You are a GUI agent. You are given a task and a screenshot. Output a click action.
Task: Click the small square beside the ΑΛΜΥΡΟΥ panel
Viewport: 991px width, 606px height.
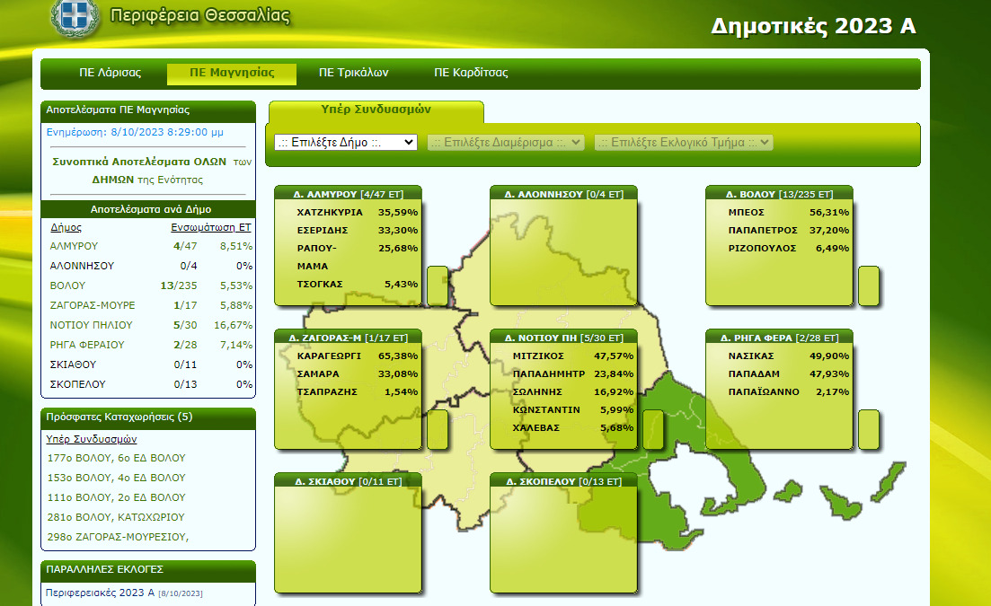(x=438, y=285)
